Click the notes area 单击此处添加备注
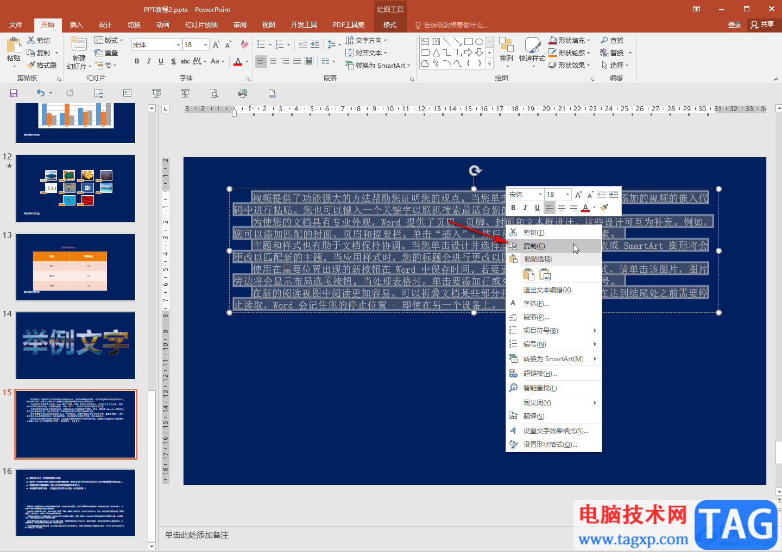The height and width of the screenshot is (552, 782). tap(197, 535)
